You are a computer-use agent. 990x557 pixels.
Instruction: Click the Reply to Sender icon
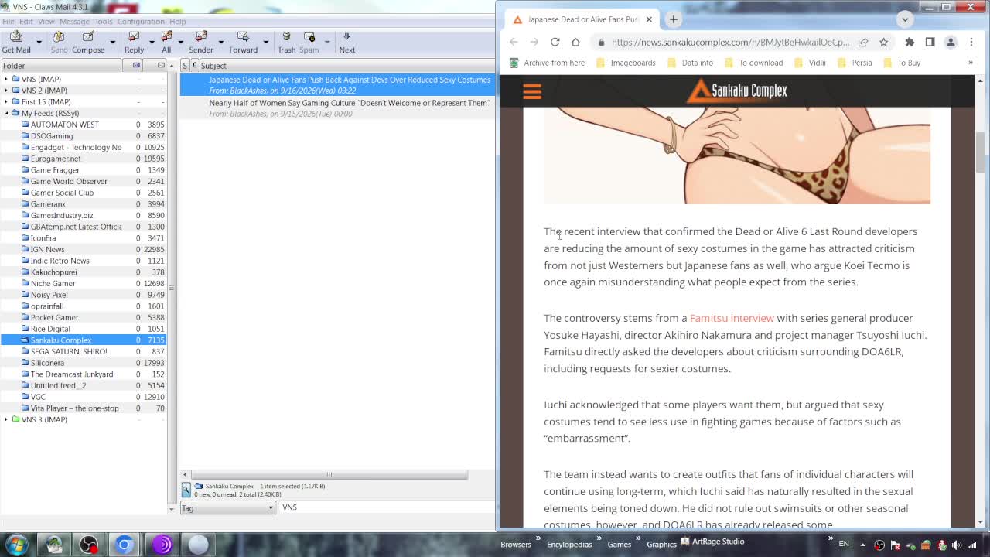pos(201,42)
